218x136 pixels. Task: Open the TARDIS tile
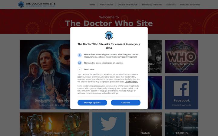(x=182, y=124)
